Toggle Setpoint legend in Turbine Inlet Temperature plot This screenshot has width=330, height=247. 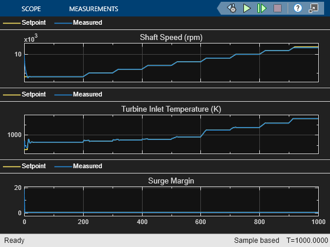point(24,94)
